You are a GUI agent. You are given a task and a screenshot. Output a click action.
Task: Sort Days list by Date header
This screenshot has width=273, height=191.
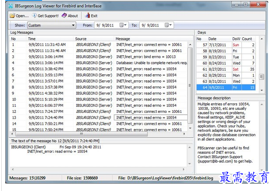[x=213, y=39]
